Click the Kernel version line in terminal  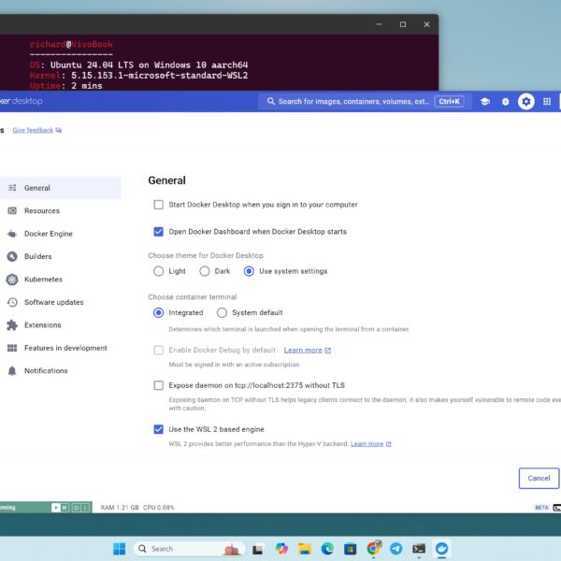pyautogui.click(x=138, y=76)
